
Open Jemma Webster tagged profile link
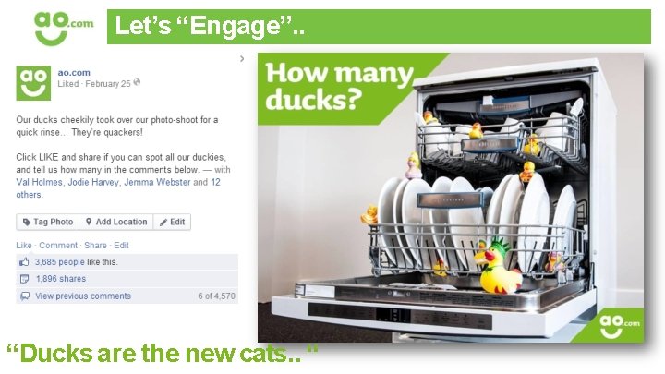157,182
